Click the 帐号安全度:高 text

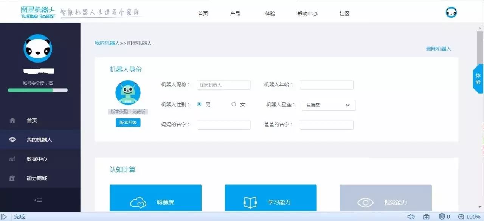point(38,83)
